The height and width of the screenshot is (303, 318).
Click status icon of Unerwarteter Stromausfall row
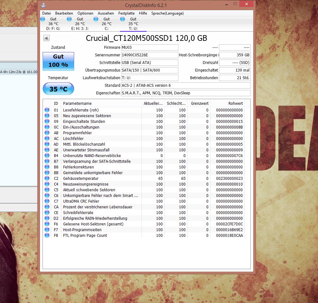[x=47, y=150]
